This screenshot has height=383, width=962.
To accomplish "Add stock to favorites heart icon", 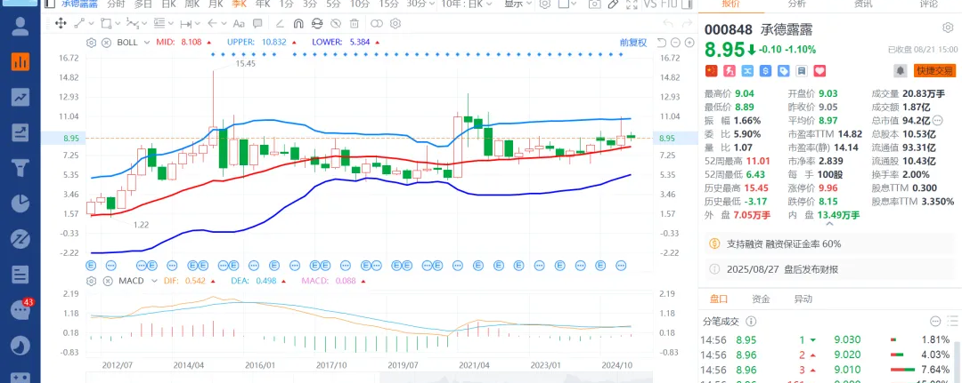I will pyautogui.click(x=820, y=70).
